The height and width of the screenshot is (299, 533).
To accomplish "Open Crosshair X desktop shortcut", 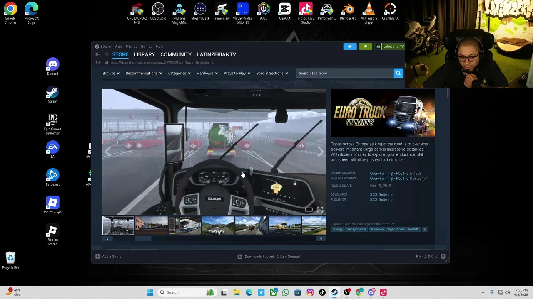I will coord(390,12).
